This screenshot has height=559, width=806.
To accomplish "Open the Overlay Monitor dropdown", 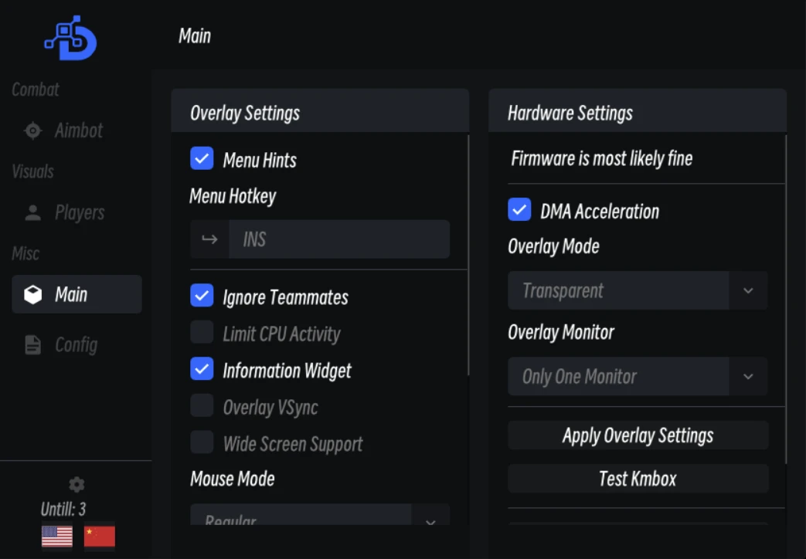I will pos(638,377).
